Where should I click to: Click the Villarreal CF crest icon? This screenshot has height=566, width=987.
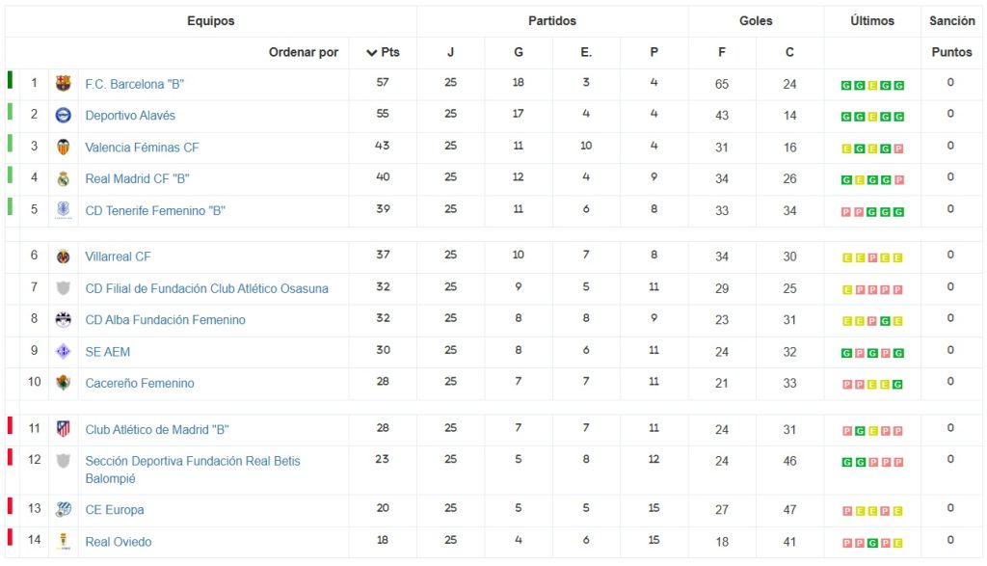click(64, 256)
